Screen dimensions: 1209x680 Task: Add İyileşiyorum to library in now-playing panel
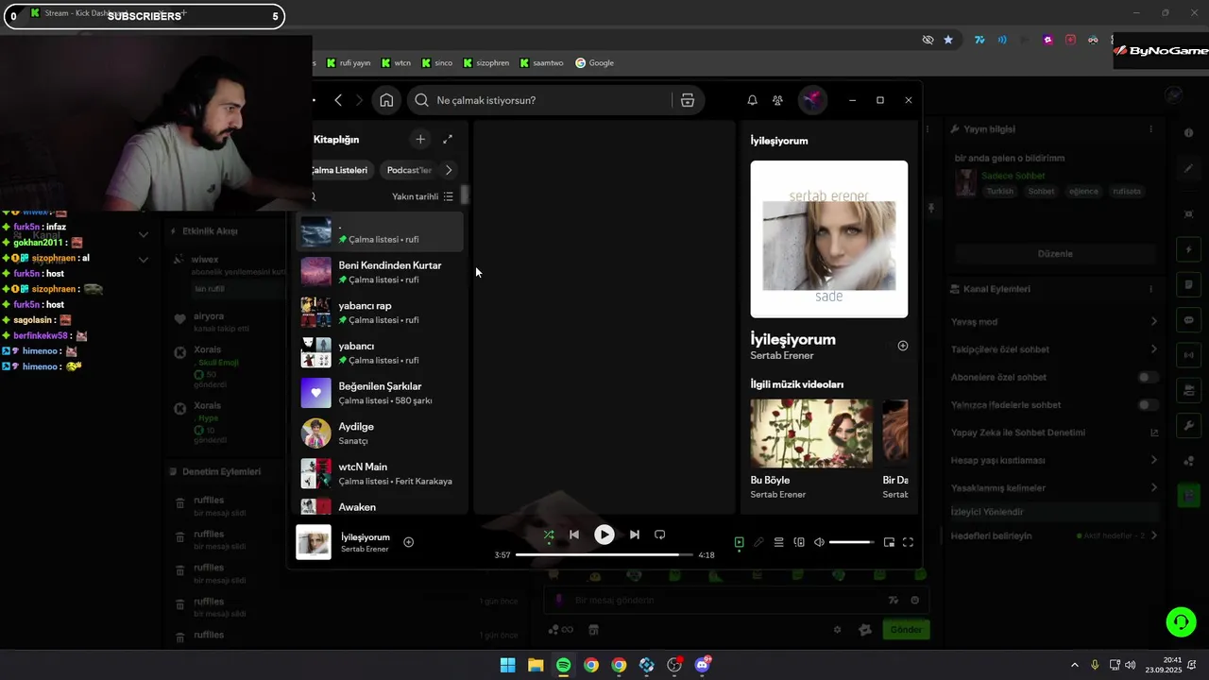tap(903, 346)
